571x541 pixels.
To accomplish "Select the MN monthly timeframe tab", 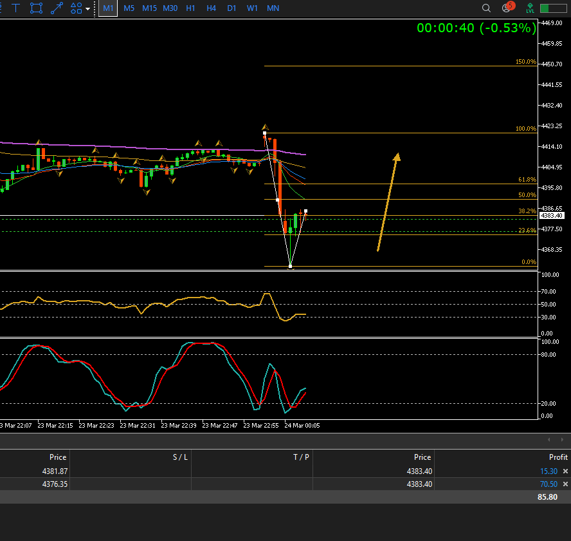I will [273, 8].
